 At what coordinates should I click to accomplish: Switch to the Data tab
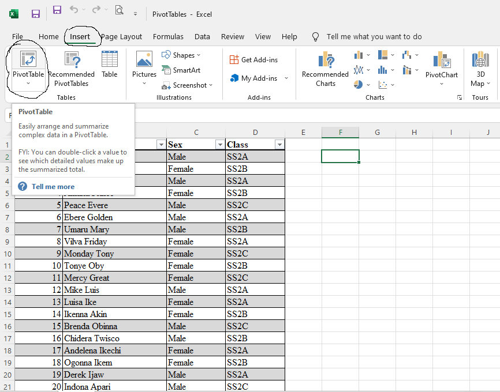[202, 37]
